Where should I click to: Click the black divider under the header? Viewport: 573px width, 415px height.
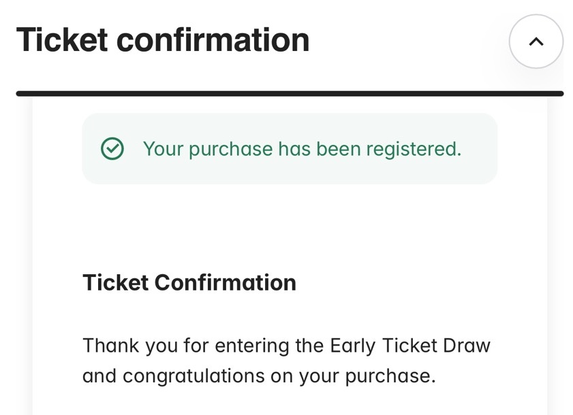[290, 93]
